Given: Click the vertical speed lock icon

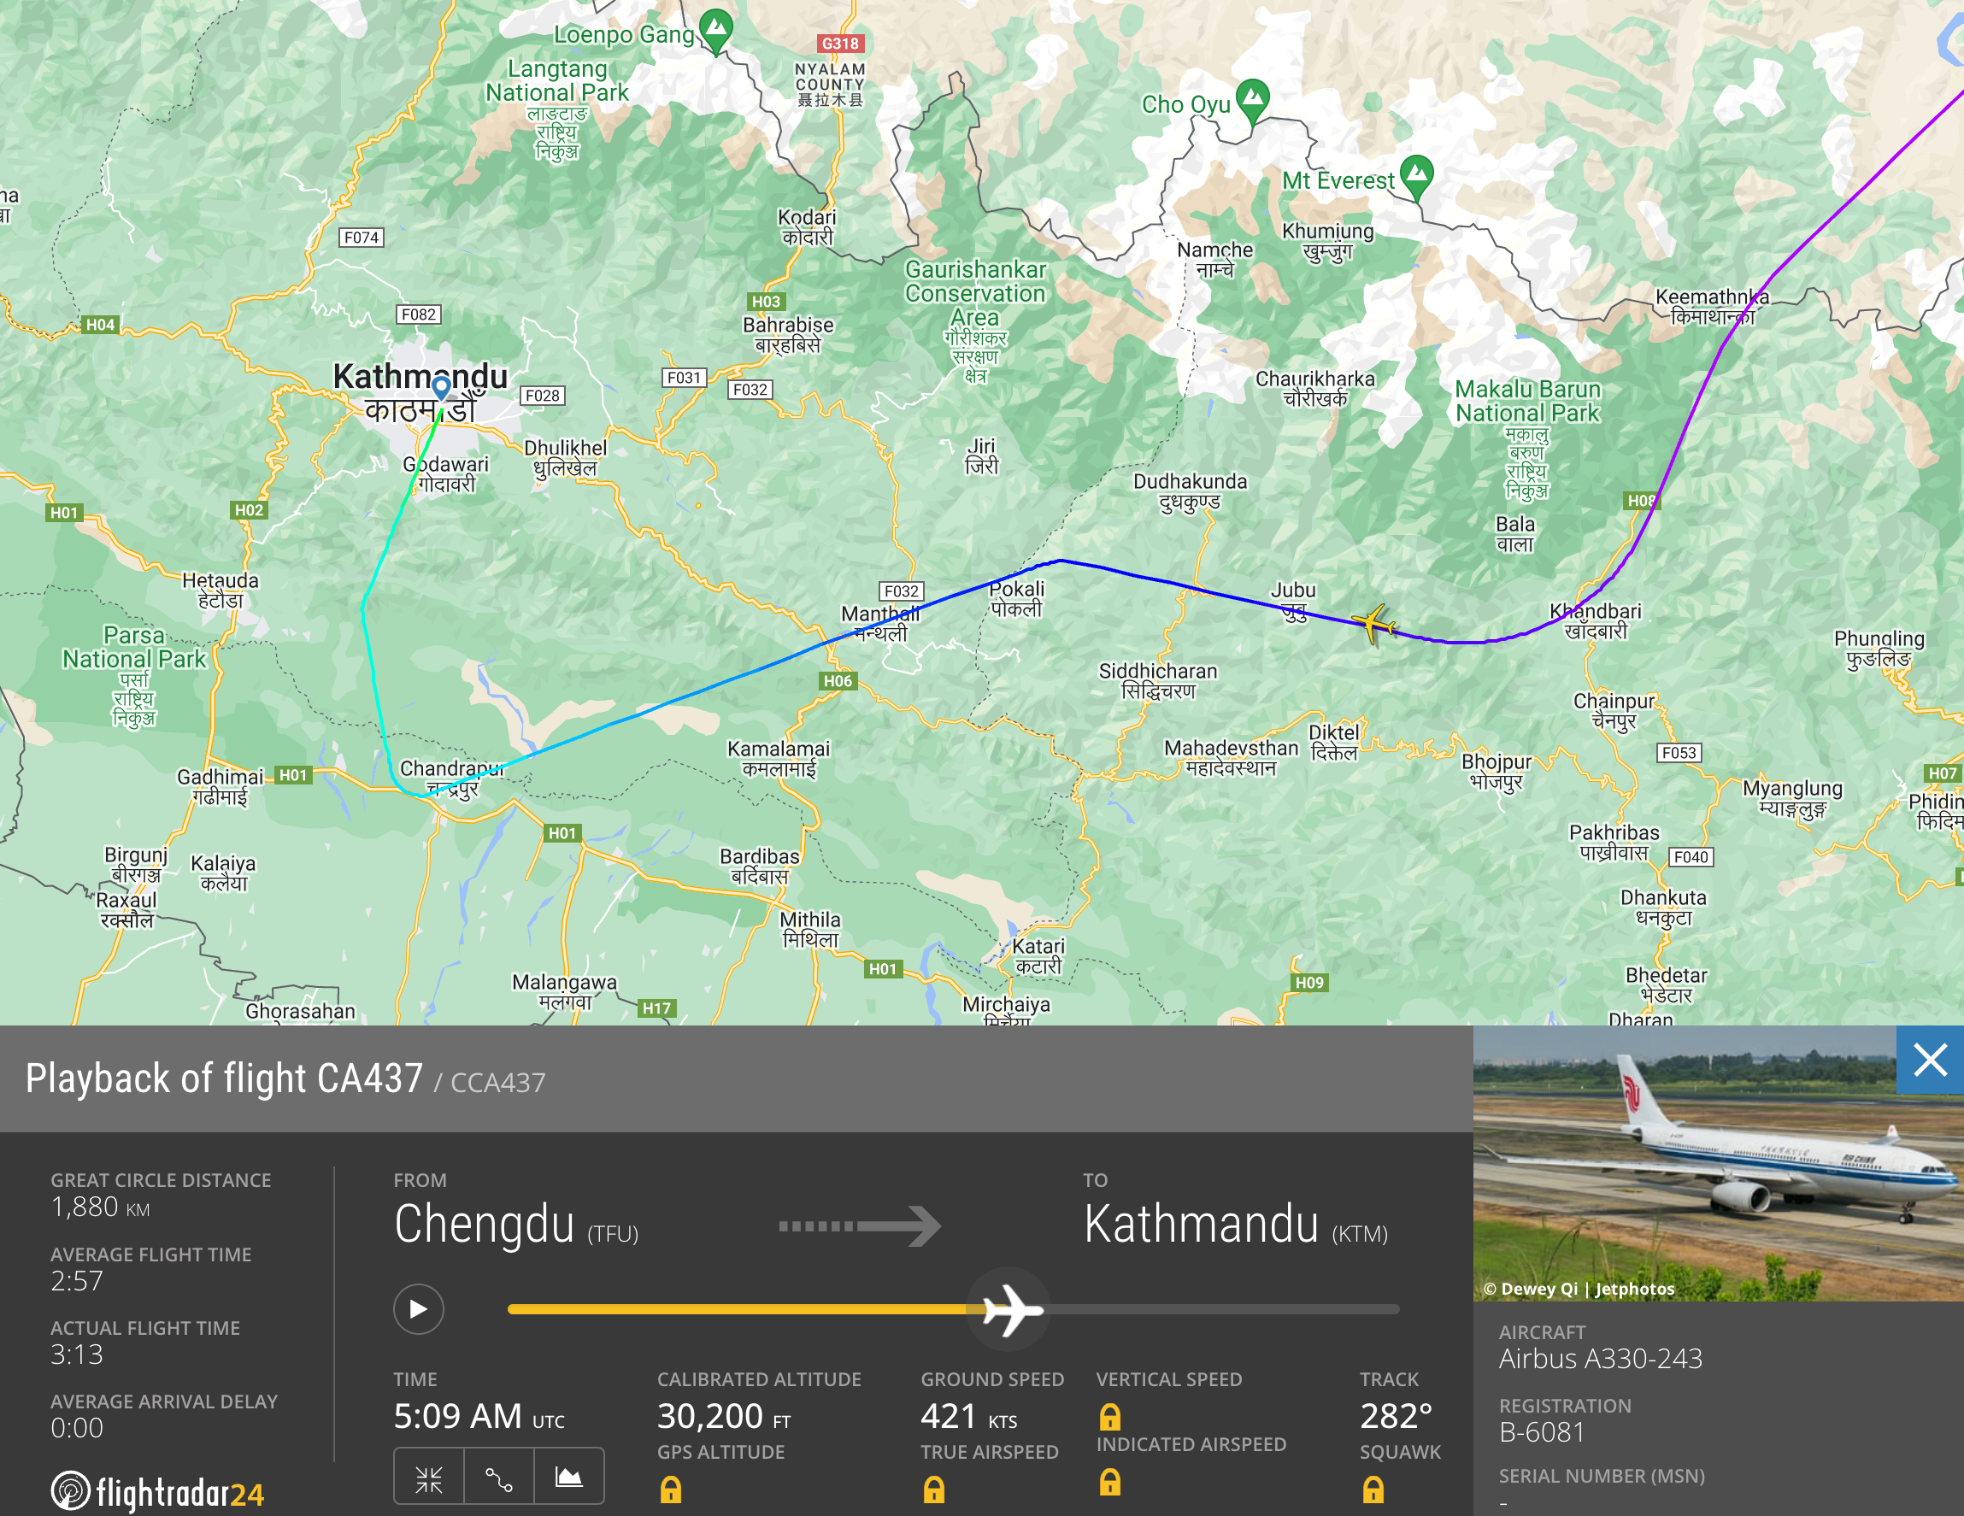Looking at the screenshot, I should pos(1110,1417).
